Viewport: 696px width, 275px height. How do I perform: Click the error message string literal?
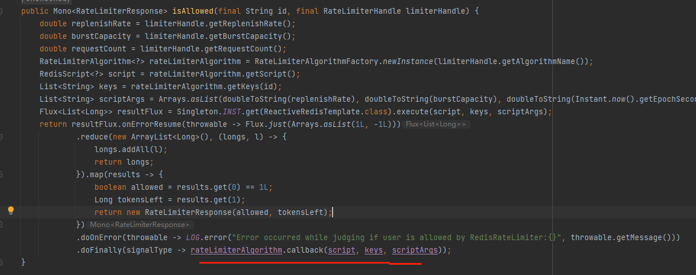point(397,237)
